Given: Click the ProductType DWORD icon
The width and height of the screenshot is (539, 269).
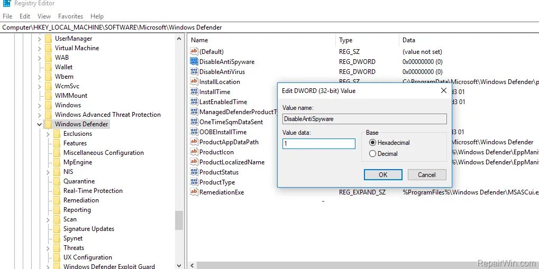Looking at the screenshot, I should click(x=194, y=182).
